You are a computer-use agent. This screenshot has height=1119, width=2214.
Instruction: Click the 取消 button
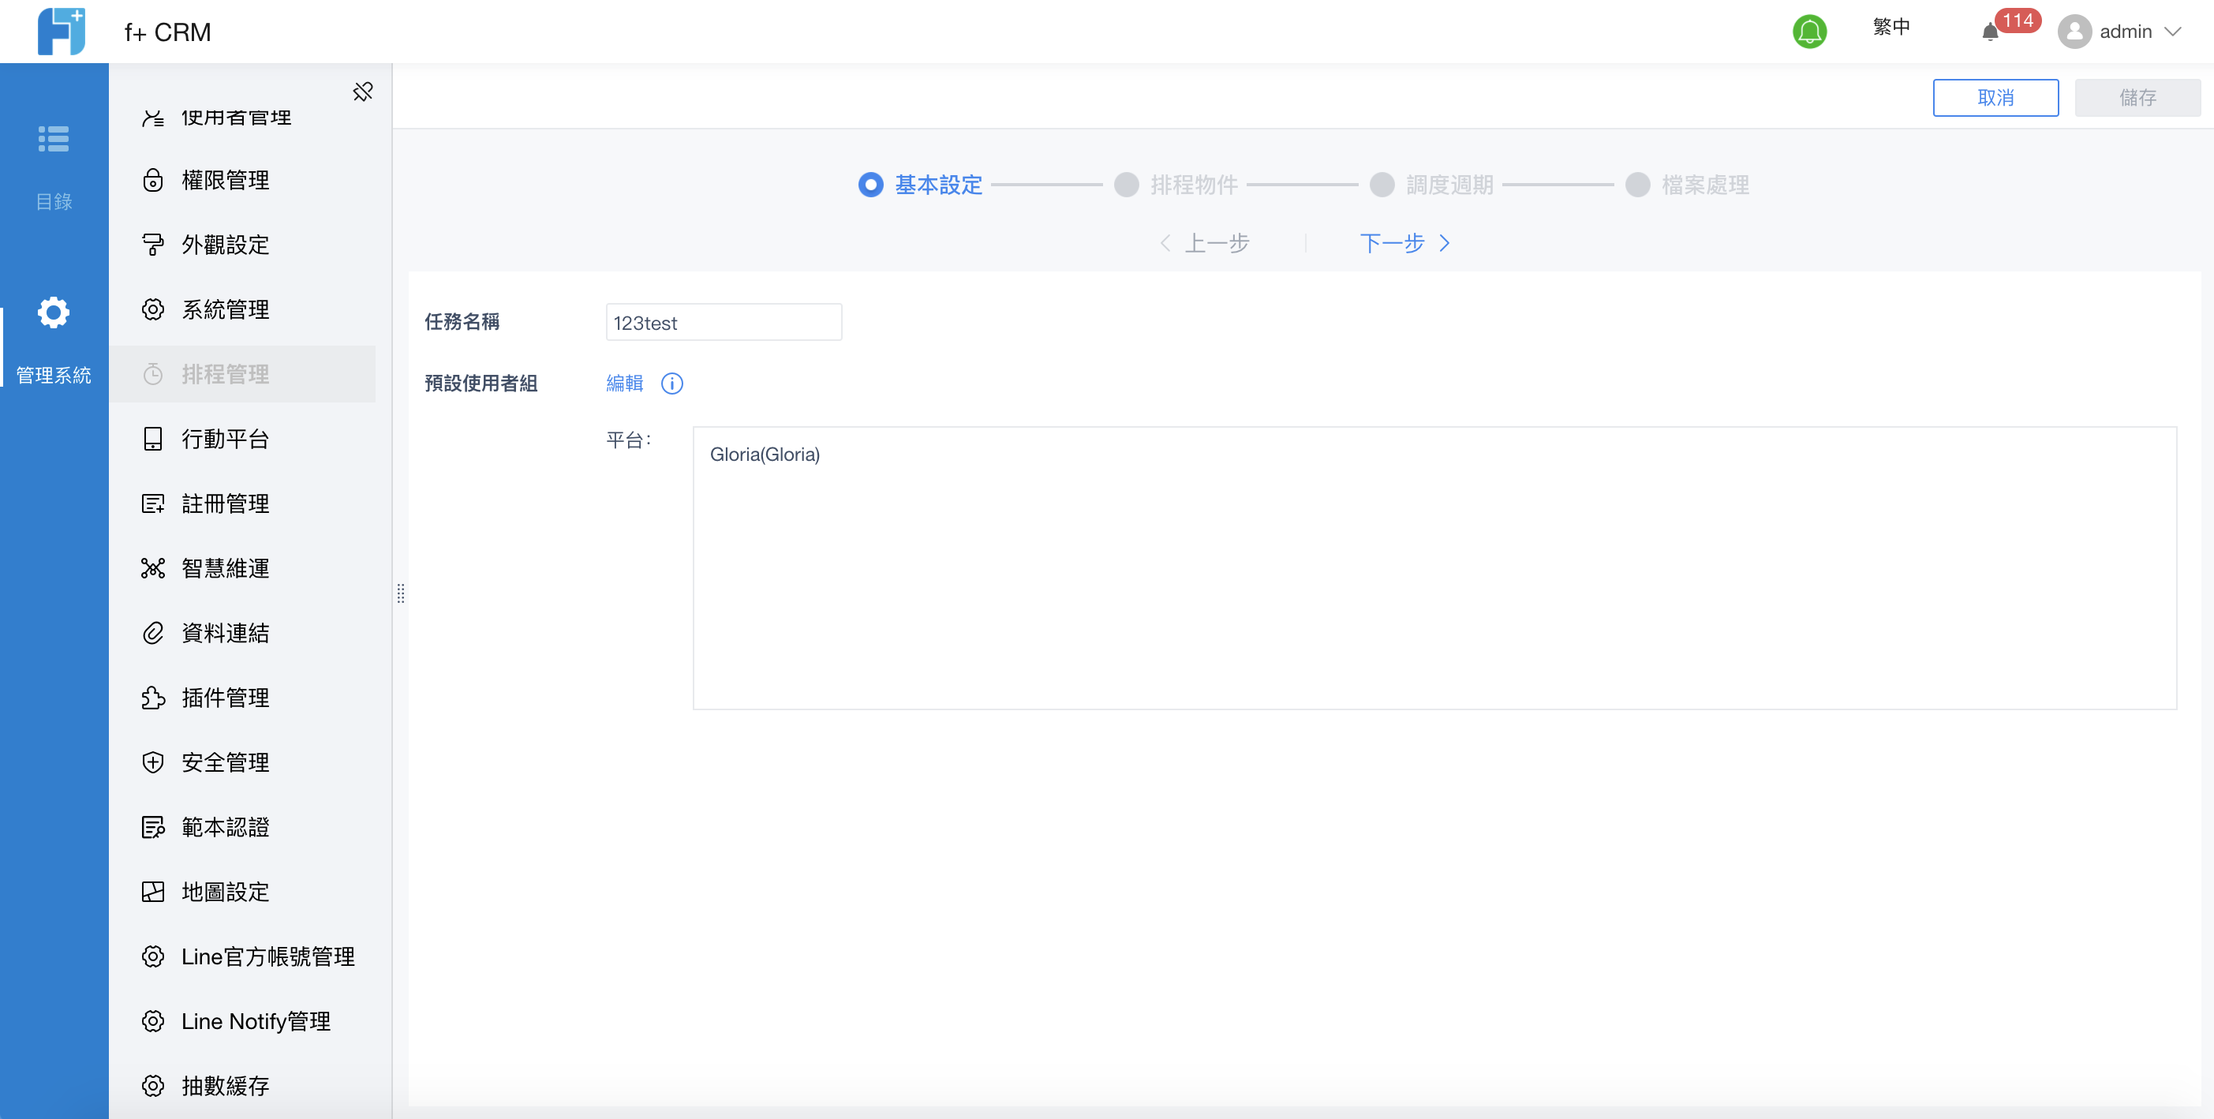1995,98
